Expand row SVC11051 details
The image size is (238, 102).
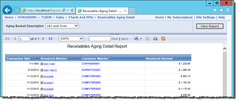coord(42,64)
